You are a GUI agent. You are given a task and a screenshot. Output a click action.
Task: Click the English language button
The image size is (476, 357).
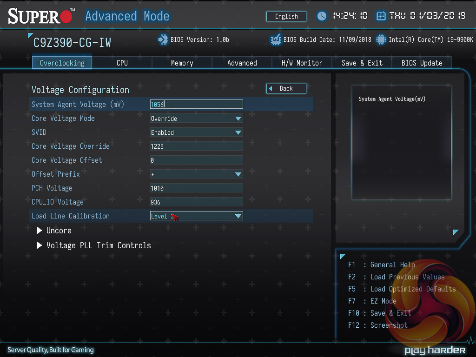pyautogui.click(x=286, y=16)
